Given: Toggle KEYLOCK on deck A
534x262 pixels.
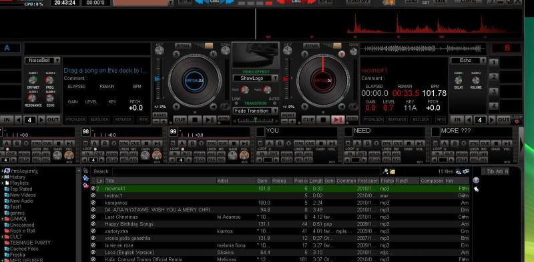Looking at the screenshot, I should pyautogui.click(x=123, y=120).
